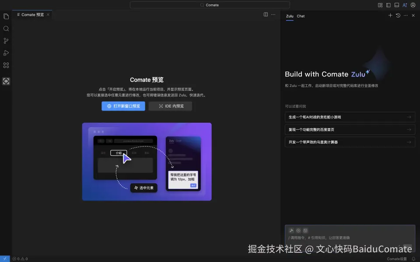Open the Search icon in activity bar
Screen dimensions: 420x262
pyautogui.click(x=6, y=29)
